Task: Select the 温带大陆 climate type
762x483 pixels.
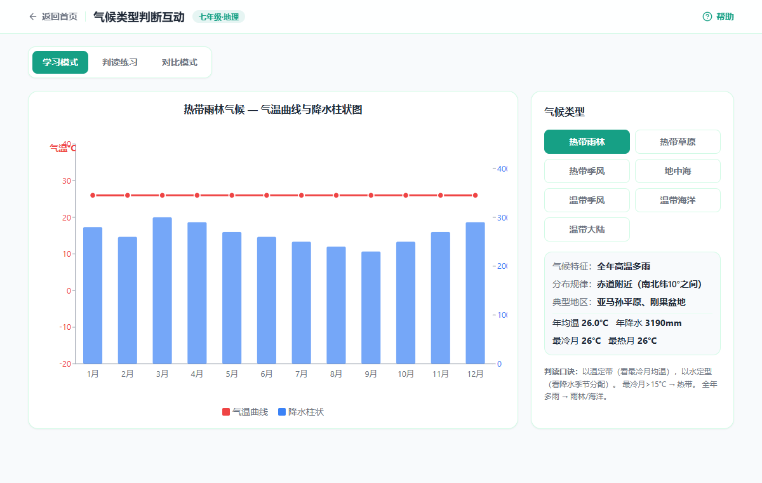Action: tap(587, 229)
